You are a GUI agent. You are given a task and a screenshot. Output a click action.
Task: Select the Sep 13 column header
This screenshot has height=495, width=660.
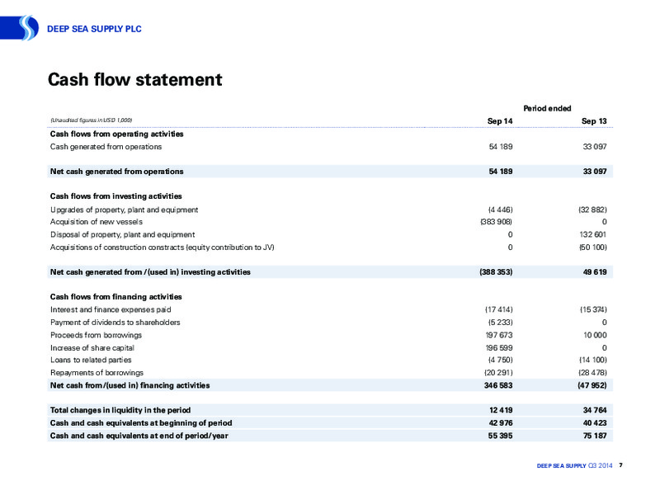594,120
